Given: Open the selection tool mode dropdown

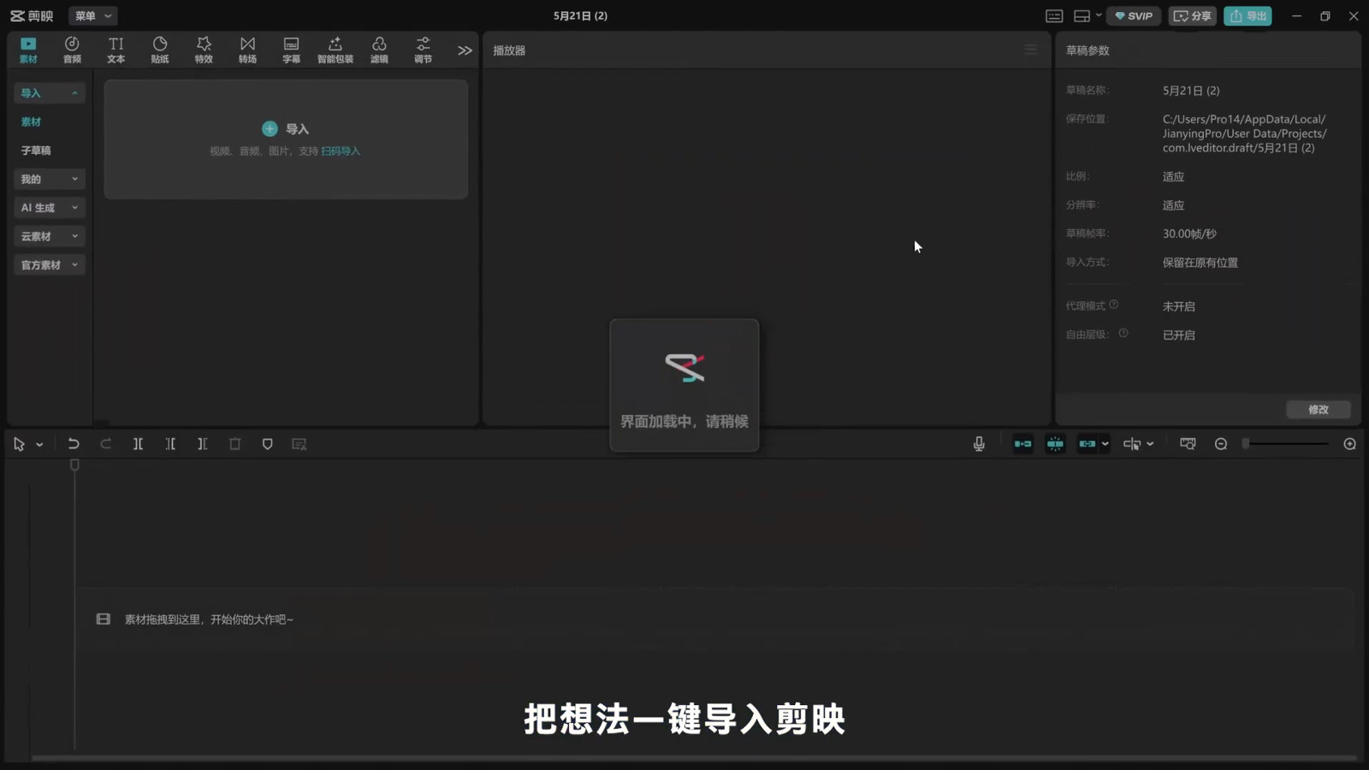Looking at the screenshot, I should pyautogui.click(x=39, y=445).
